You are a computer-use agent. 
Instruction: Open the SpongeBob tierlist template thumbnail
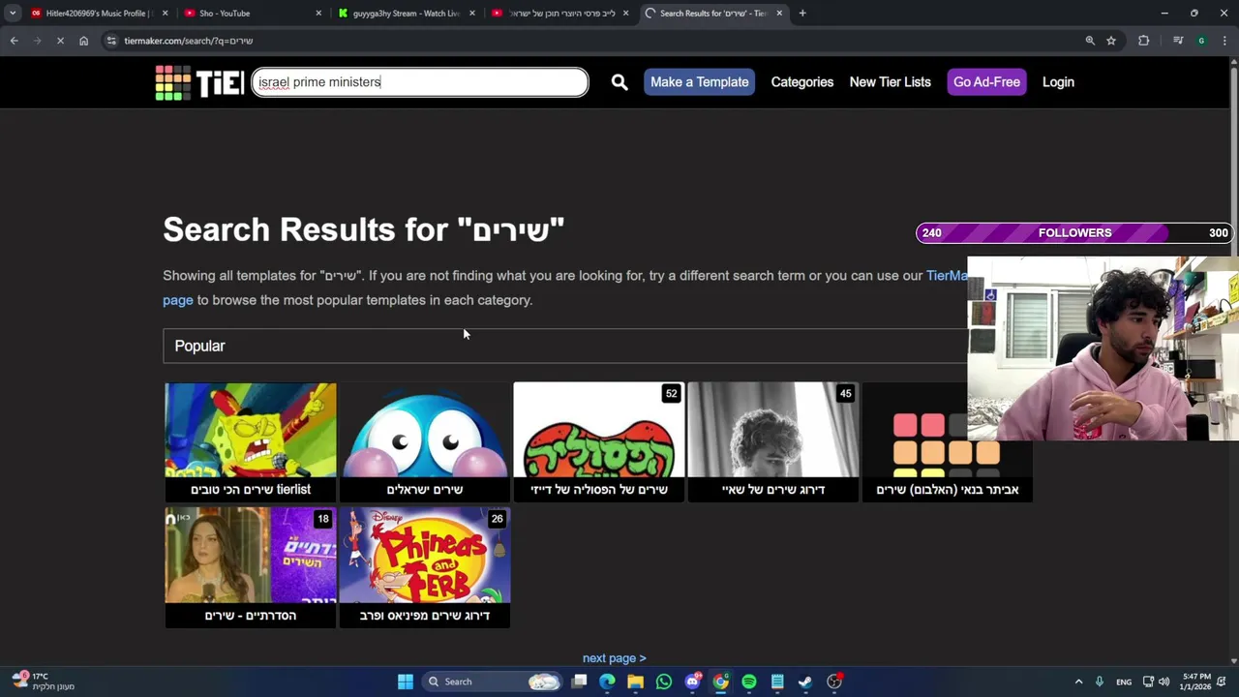click(251, 441)
